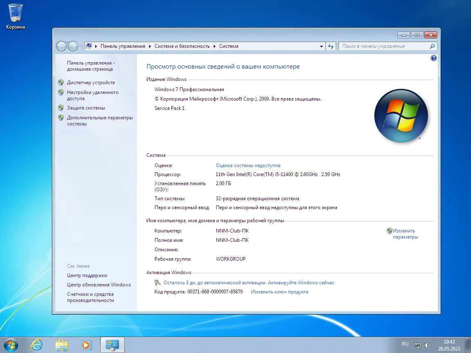
Task: Click the magnifier search icon
Action: tap(432, 46)
